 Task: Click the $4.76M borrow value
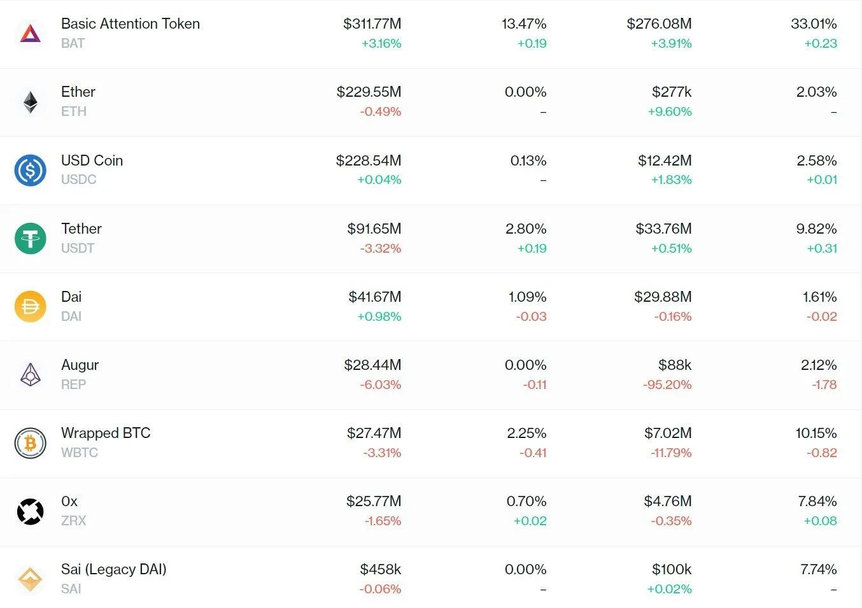(x=668, y=501)
